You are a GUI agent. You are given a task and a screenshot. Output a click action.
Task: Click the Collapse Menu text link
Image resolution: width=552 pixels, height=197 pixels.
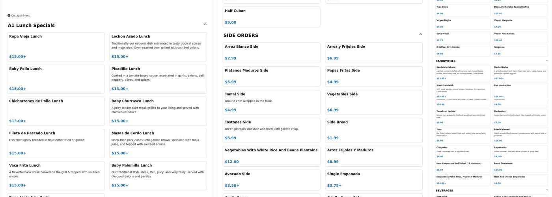pos(21,16)
